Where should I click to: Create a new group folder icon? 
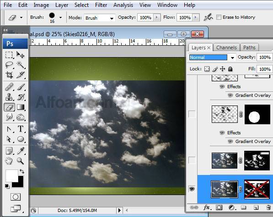click(244, 207)
